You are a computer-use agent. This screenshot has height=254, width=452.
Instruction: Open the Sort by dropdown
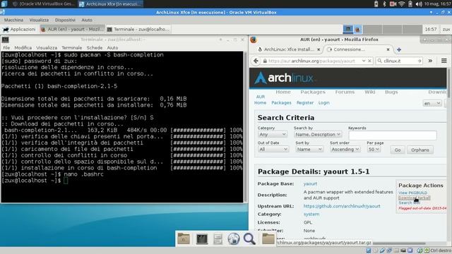click(x=309, y=149)
